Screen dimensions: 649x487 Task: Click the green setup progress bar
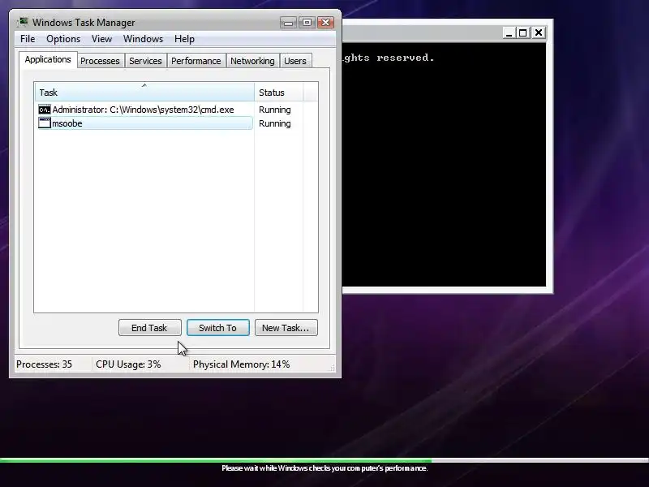point(216,459)
